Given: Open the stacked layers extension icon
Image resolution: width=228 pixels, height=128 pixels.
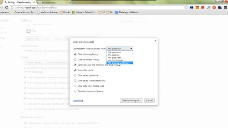Looking at the screenshot, I should tap(226, 7).
